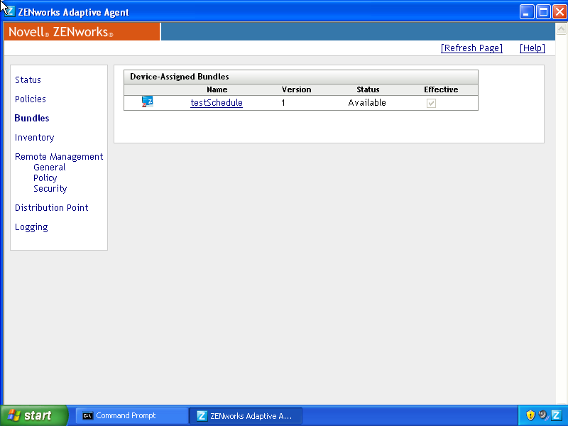Image resolution: width=568 pixels, height=426 pixels.
Task: Open the Windows start menu
Action: tap(33, 415)
